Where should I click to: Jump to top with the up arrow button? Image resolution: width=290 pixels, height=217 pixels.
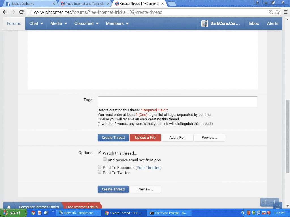tap(265, 202)
